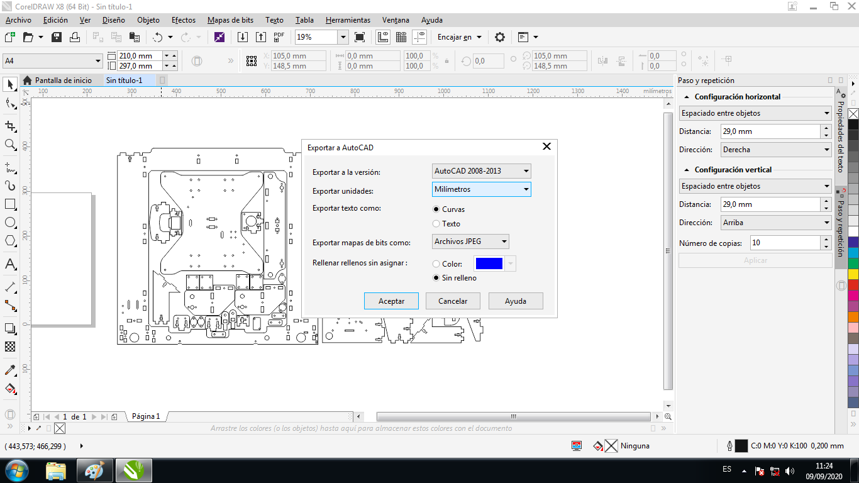This screenshot has width=859, height=483.
Task: Select the Zoom magnifier tool
Action: coord(10,145)
